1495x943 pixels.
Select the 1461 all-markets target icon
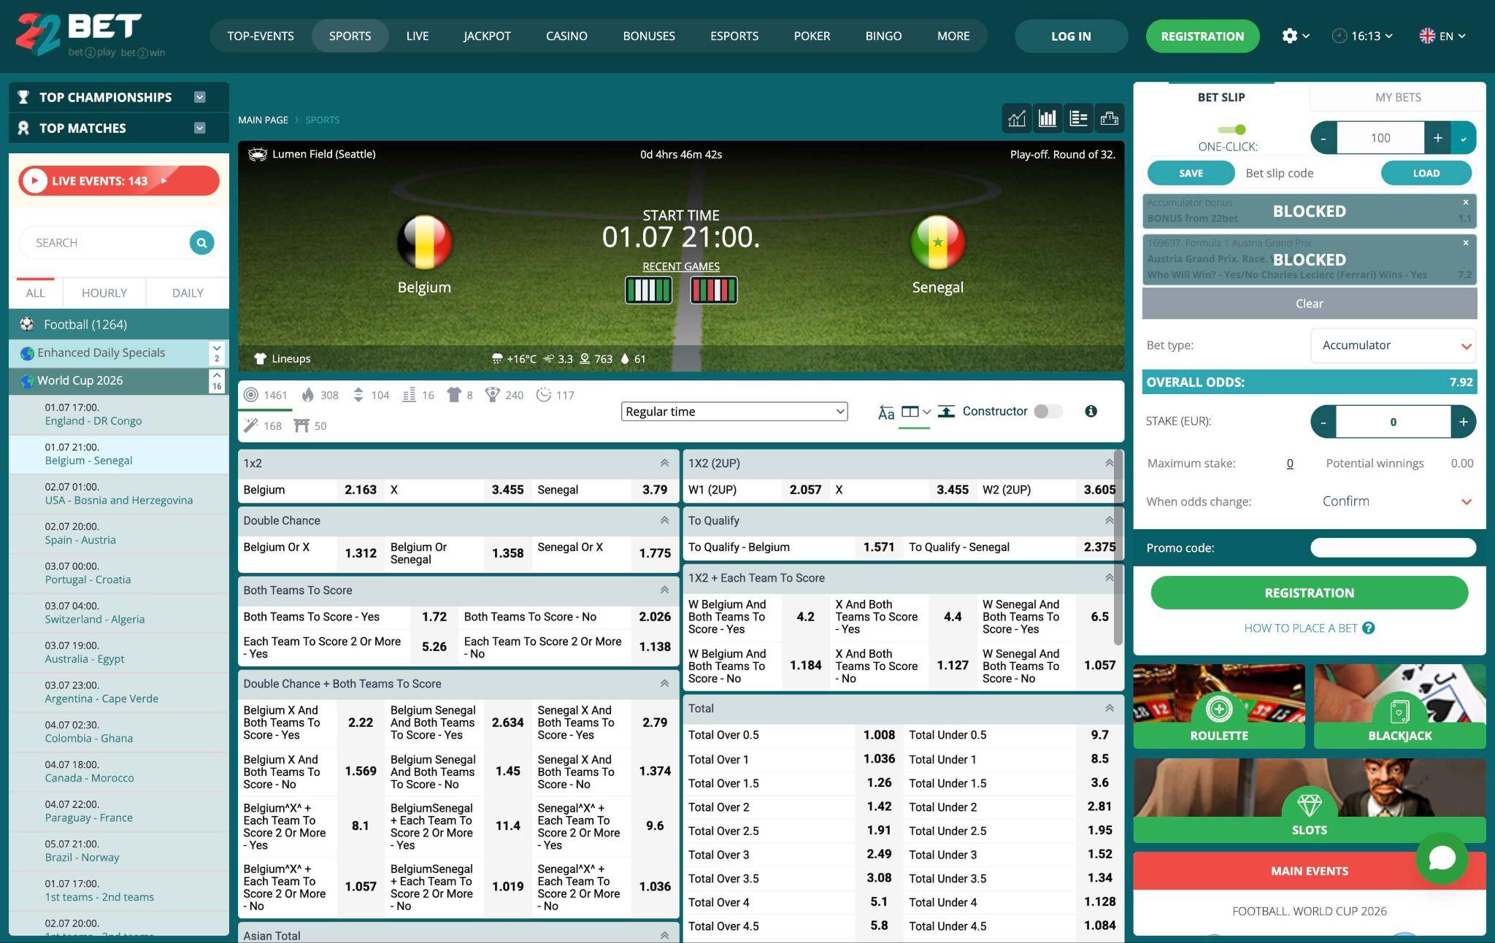[251, 395]
